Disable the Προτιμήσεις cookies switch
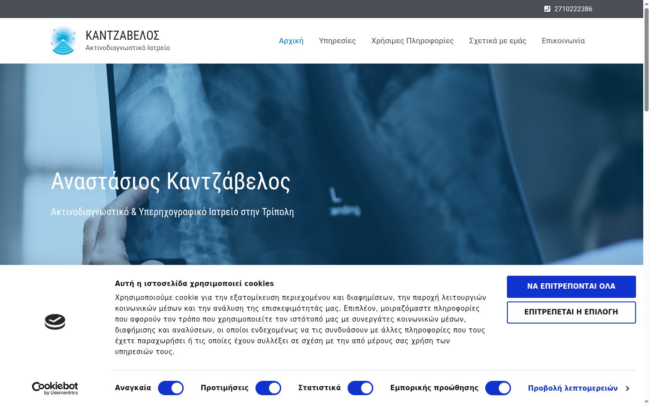The image size is (650, 406). click(268, 388)
